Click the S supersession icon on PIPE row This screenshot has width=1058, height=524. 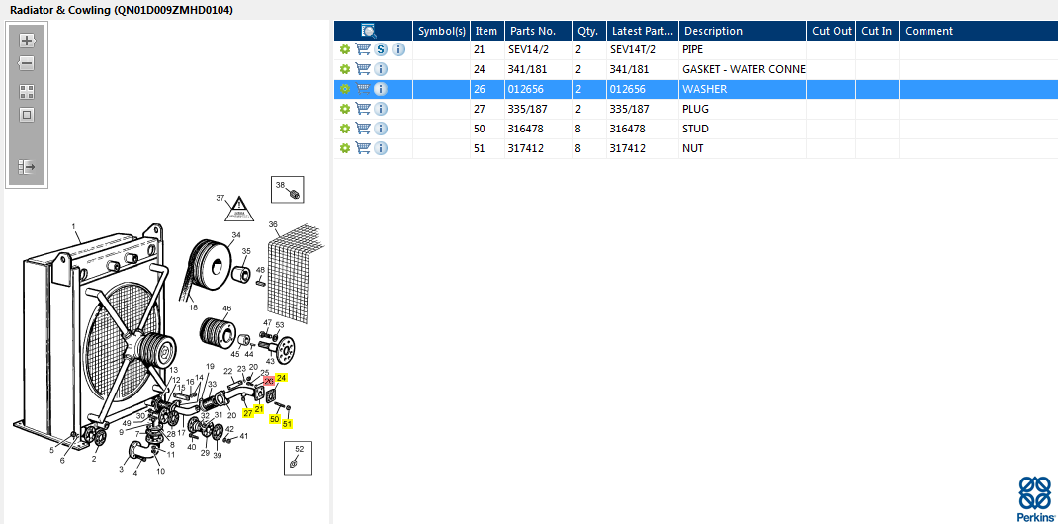tap(382, 49)
